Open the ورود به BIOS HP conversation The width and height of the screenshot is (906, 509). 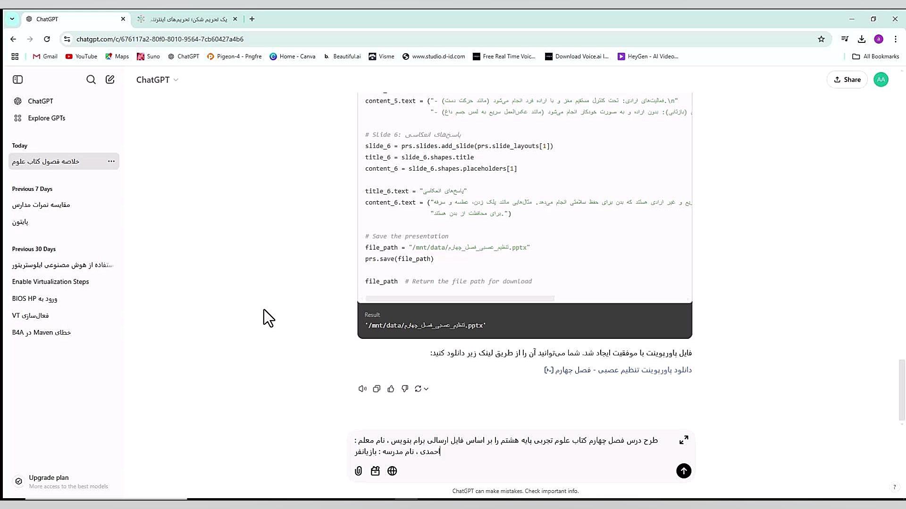[34, 299]
